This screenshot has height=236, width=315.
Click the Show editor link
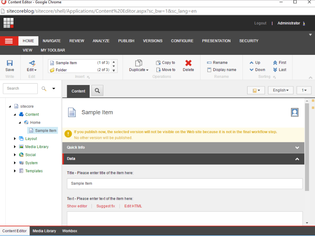click(x=77, y=206)
